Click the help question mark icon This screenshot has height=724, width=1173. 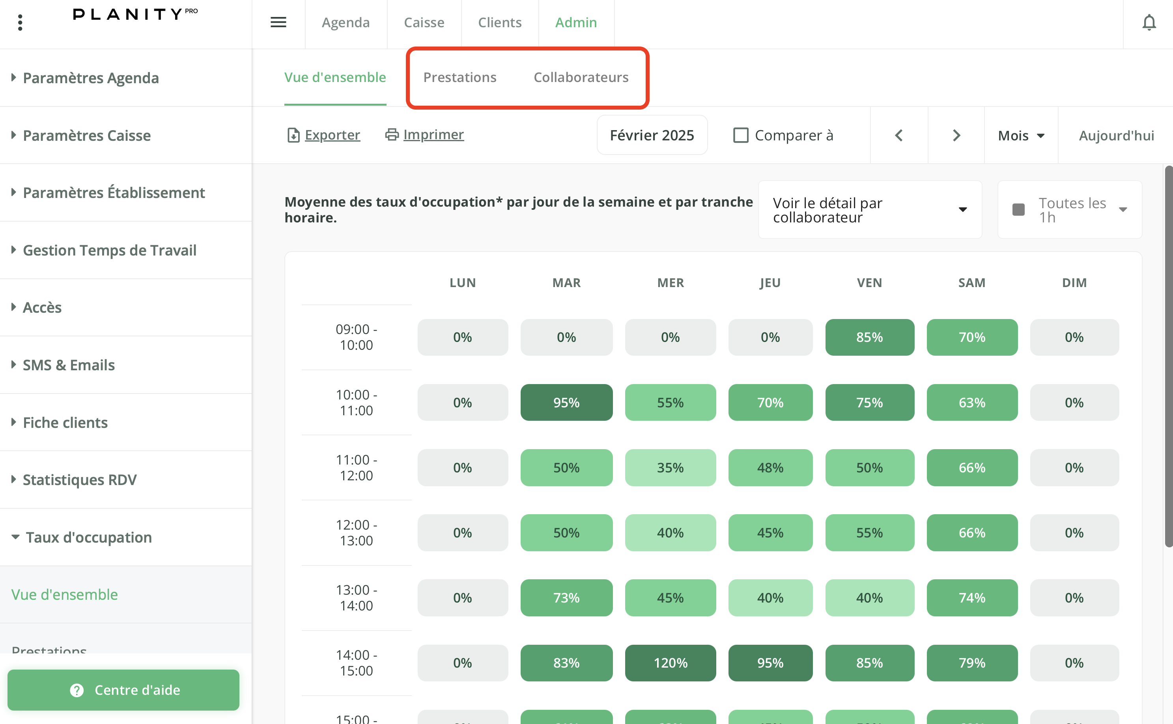[77, 690]
